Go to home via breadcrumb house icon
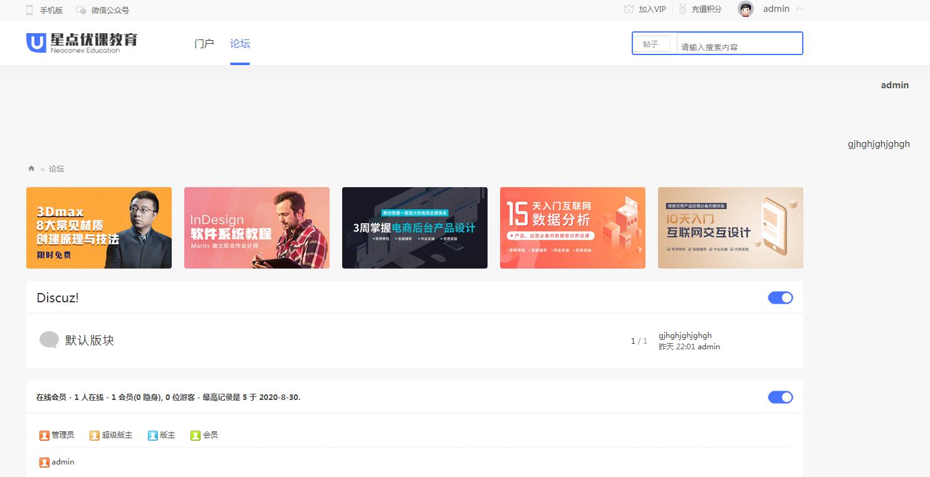Viewport: 930px width, 477px height. point(31,169)
